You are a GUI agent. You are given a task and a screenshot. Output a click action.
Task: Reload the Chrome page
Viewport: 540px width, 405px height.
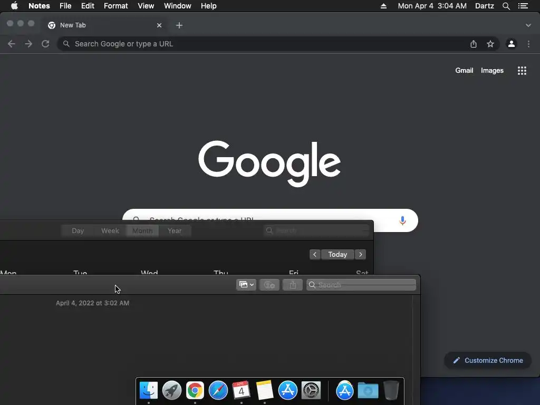tap(45, 44)
